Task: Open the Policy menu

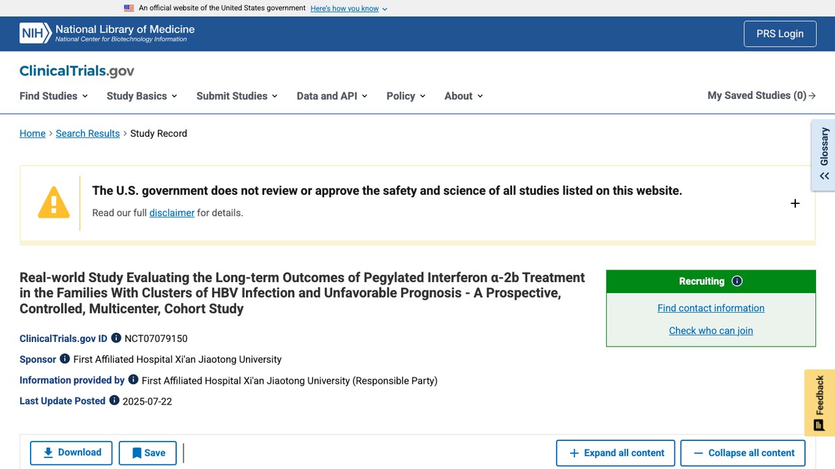Action: click(x=406, y=96)
